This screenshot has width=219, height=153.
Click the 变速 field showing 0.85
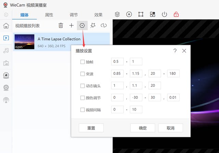tap(117, 74)
